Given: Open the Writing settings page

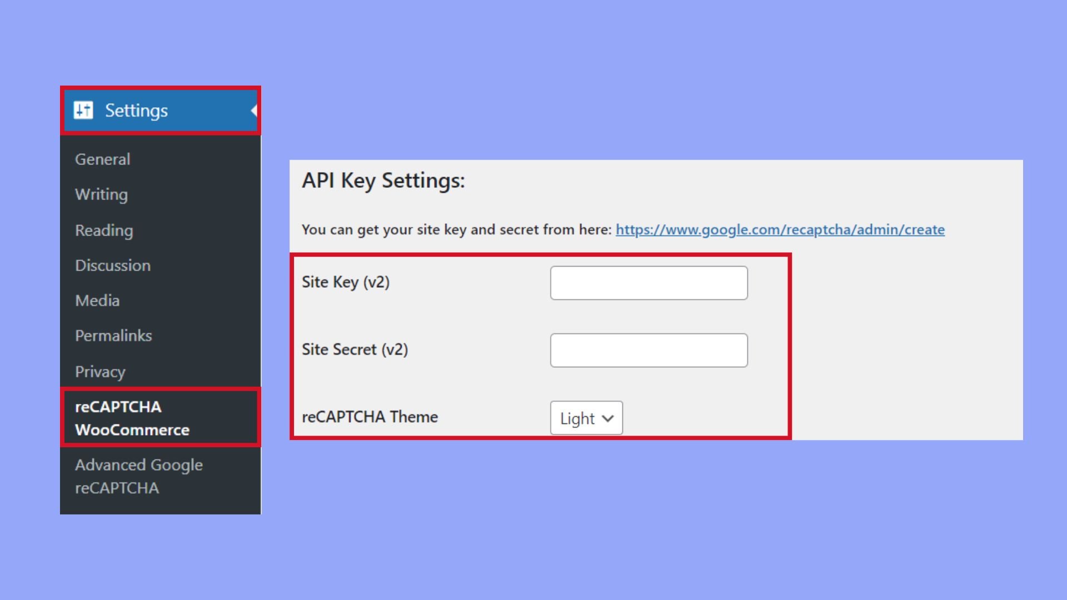Looking at the screenshot, I should click(101, 194).
